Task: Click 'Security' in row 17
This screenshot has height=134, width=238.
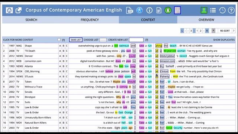Action: [178, 128]
